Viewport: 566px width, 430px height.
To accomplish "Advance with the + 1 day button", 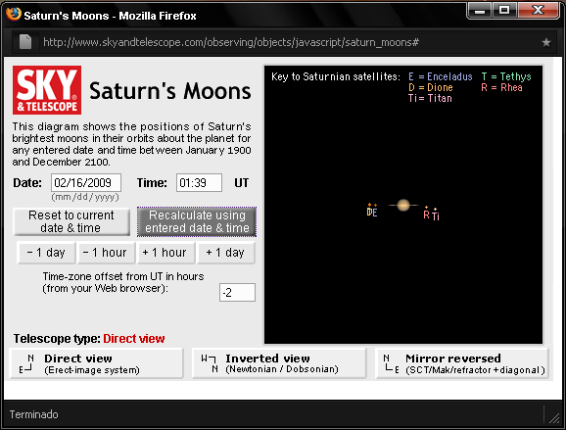I will (225, 253).
